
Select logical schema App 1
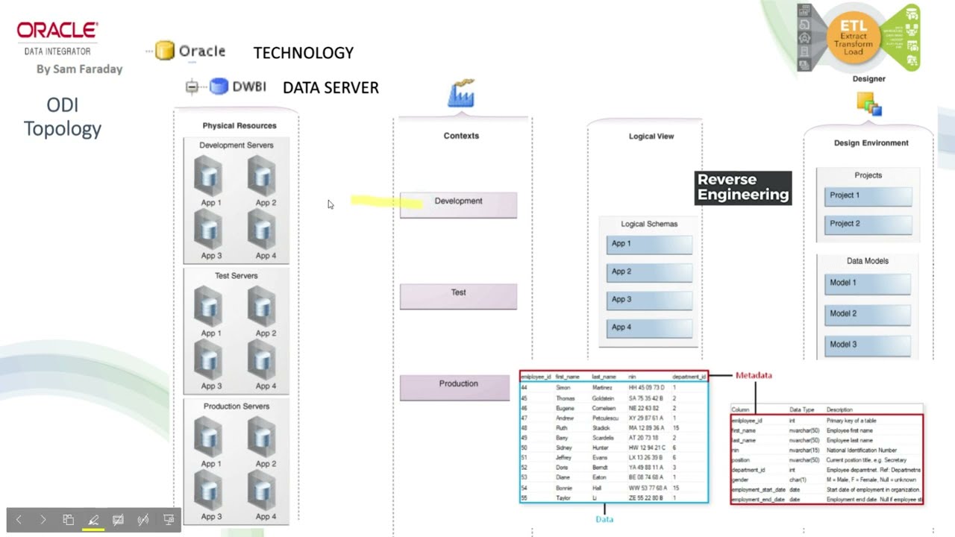pyautogui.click(x=649, y=245)
